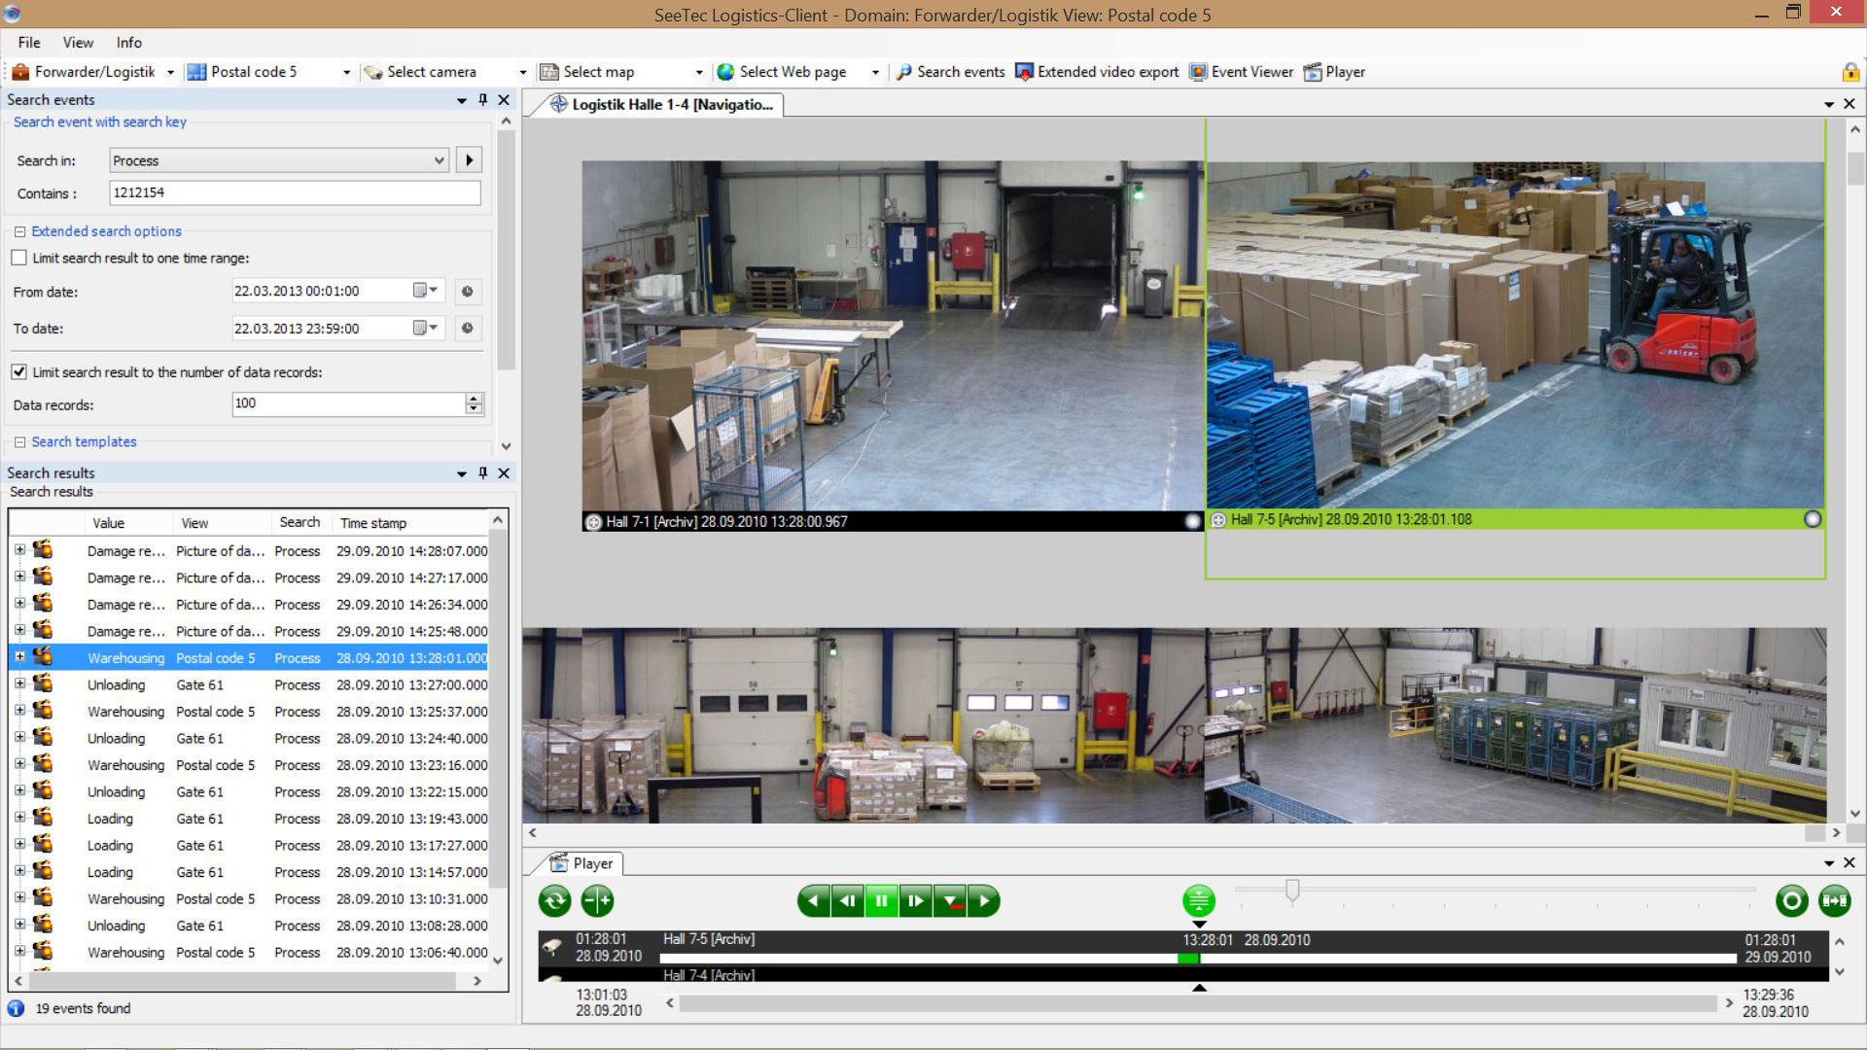Open the Postal code 5 view dropdown
This screenshot has width=1867, height=1050.
point(346,72)
